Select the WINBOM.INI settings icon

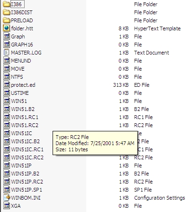(x=7, y=198)
